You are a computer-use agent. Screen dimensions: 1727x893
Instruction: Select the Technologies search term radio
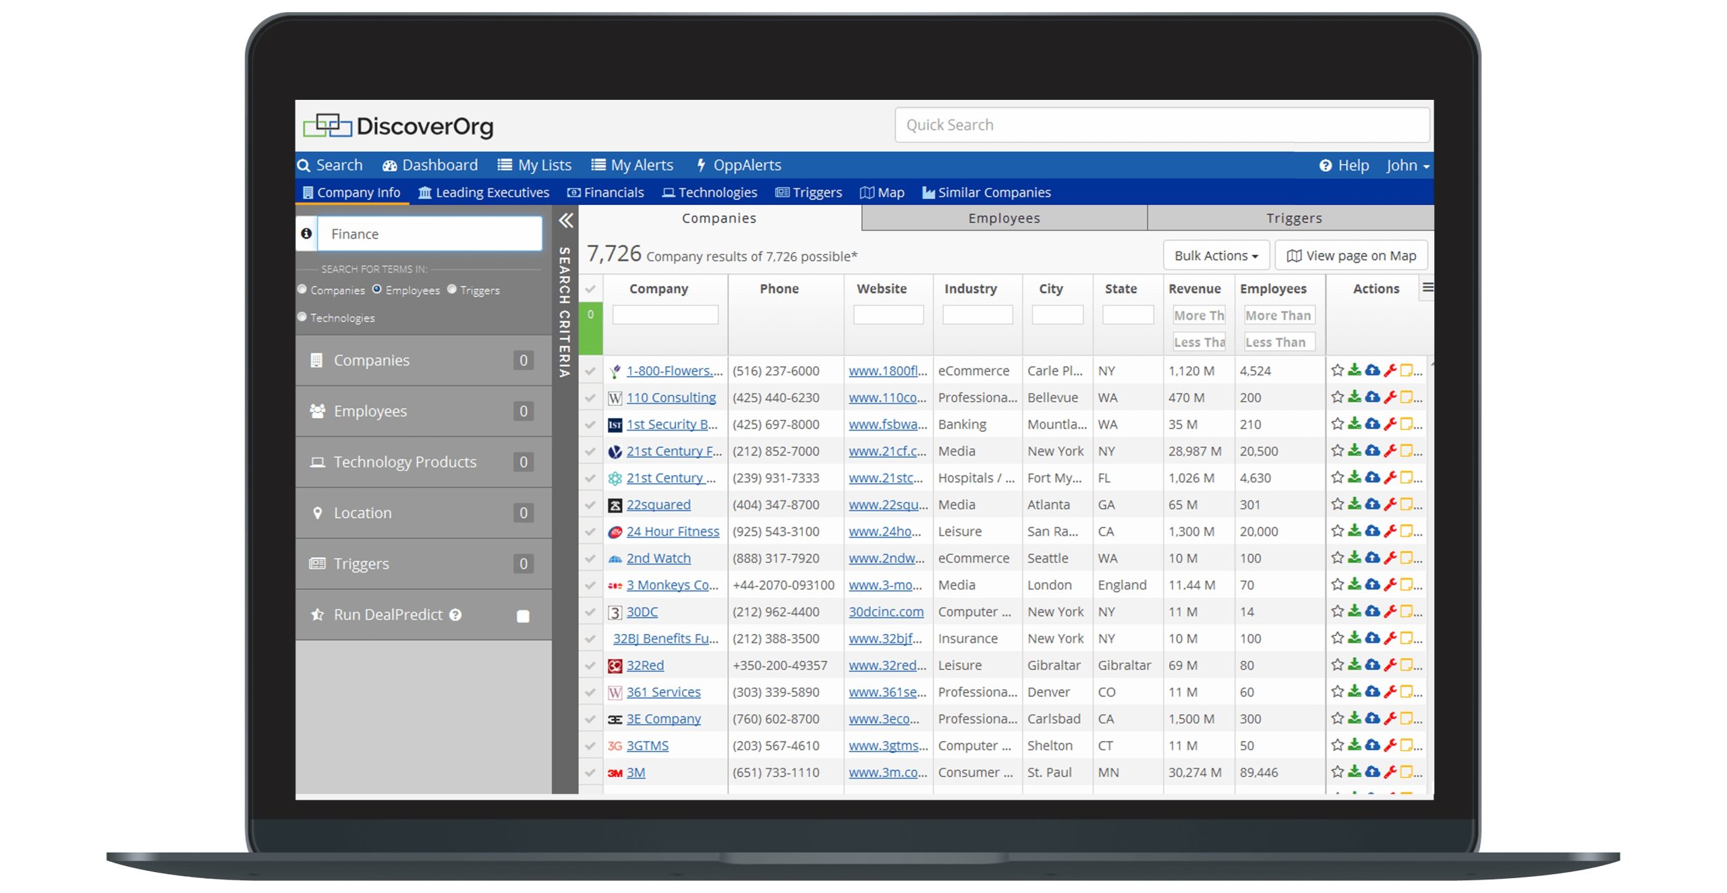[x=302, y=317]
